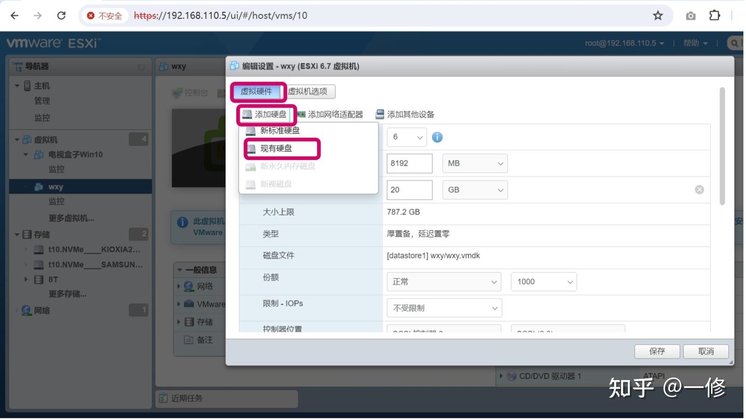This screenshot has height=419, width=746.
Task: Click the CPU info icon
Action: pos(437,137)
